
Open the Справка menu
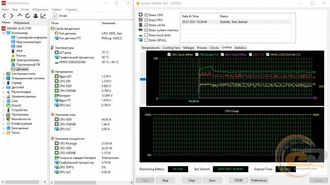(x=71, y=9)
